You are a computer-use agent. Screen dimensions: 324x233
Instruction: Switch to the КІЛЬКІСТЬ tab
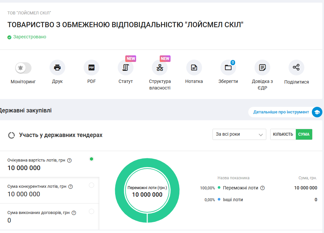(283, 134)
